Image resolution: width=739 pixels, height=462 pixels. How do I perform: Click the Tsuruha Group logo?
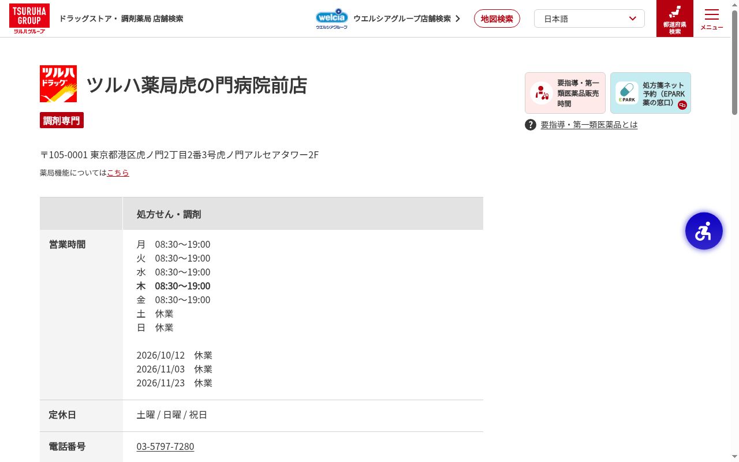[x=29, y=18]
